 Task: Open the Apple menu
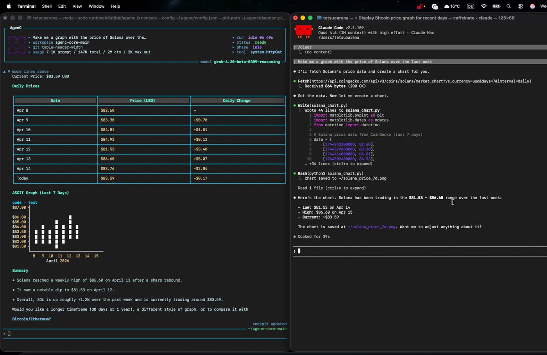(x=9, y=6)
